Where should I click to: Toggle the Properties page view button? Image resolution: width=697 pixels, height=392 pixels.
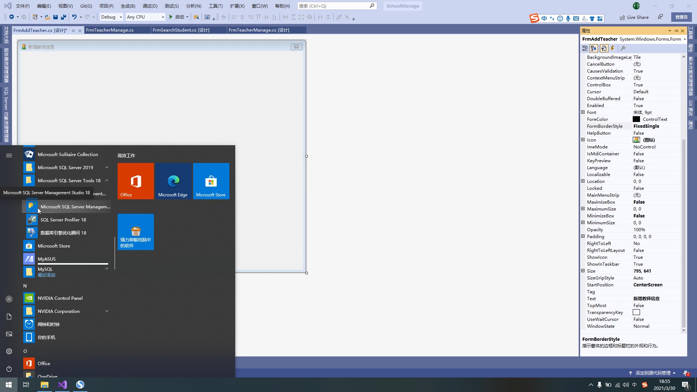click(604, 48)
